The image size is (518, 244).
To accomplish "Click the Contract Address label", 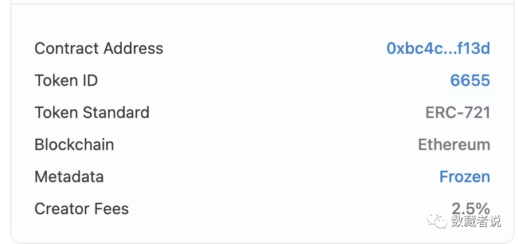I will click(x=99, y=48).
